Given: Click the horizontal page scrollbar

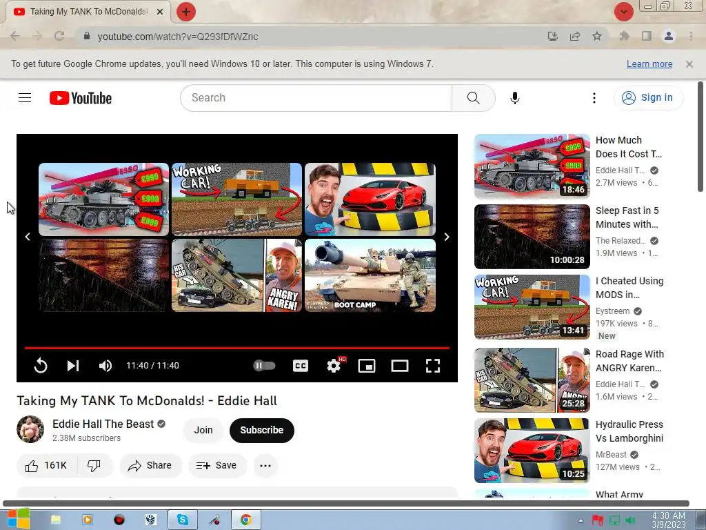Looking at the screenshot, I should click(346, 503).
